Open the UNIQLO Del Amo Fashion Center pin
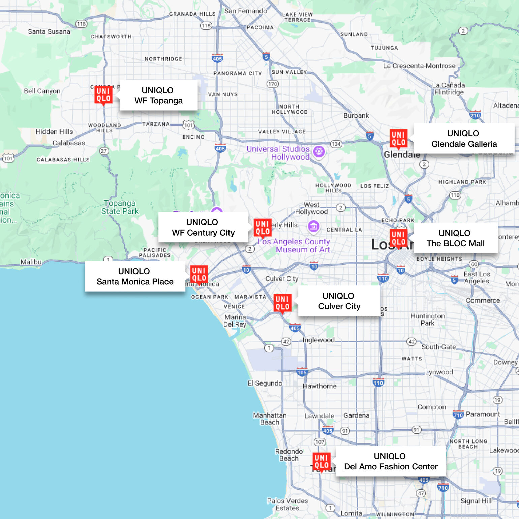 pyautogui.click(x=321, y=462)
